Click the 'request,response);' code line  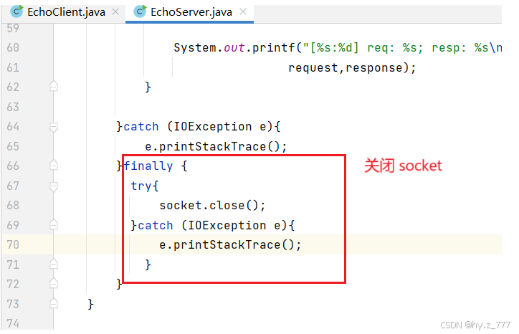coord(352,68)
